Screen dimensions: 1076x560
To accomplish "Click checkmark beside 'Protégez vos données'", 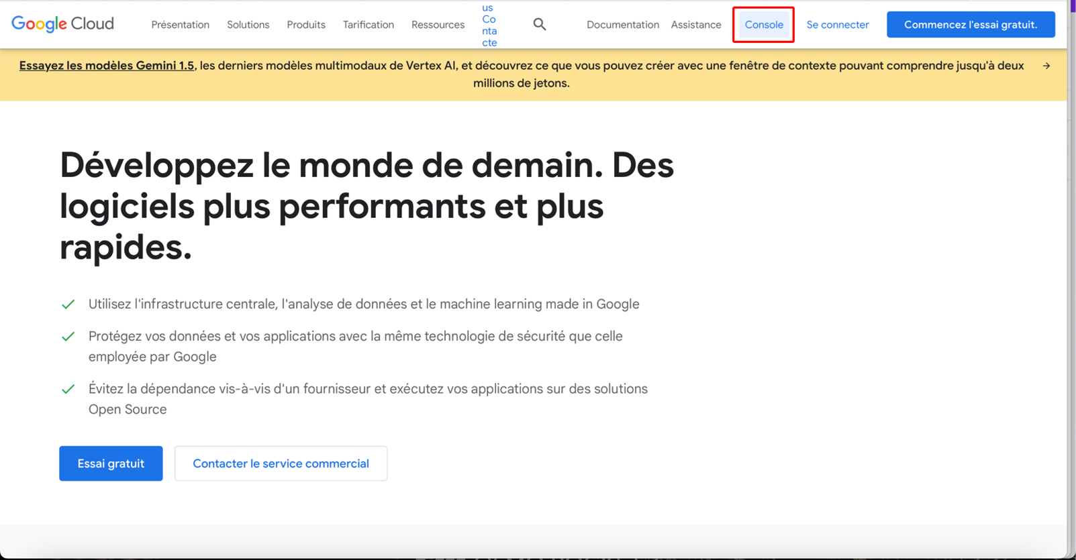I will [x=68, y=337].
